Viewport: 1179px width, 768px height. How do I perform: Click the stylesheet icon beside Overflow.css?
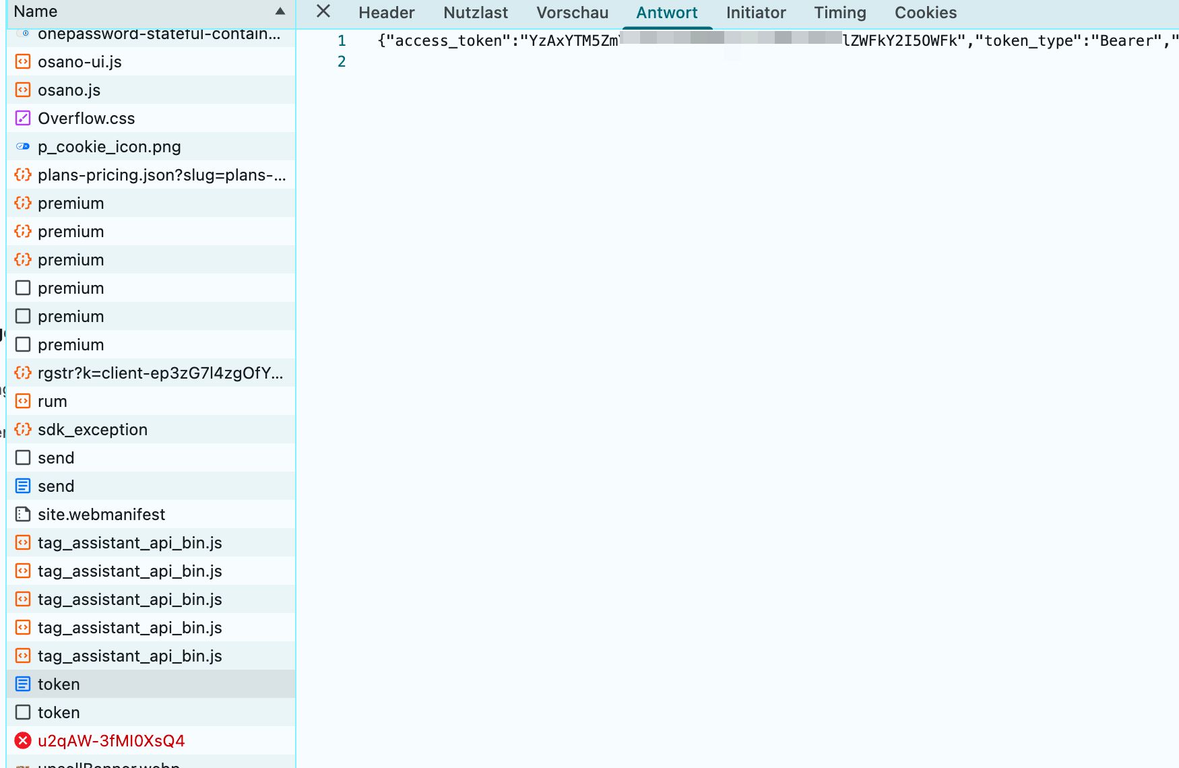pyautogui.click(x=23, y=119)
